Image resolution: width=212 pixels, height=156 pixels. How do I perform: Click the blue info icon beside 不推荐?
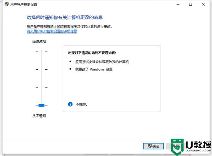point(70,104)
